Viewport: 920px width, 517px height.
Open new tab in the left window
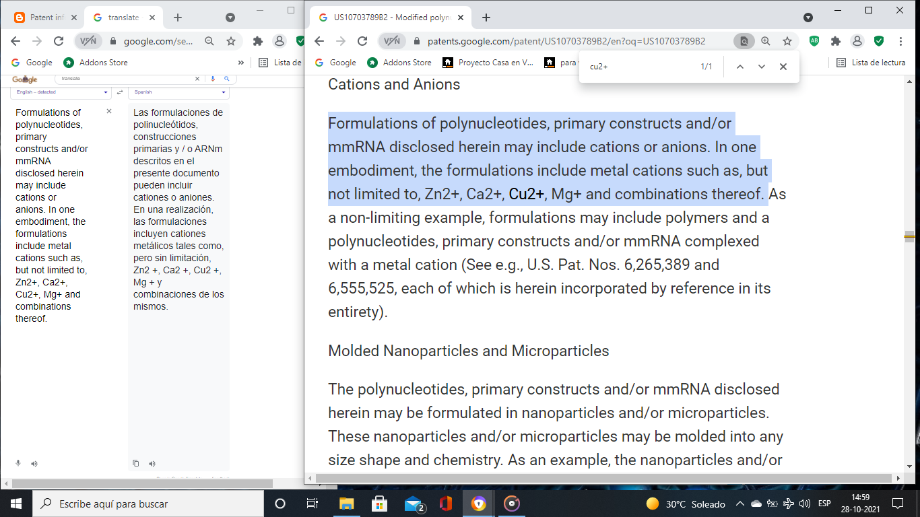tap(178, 18)
